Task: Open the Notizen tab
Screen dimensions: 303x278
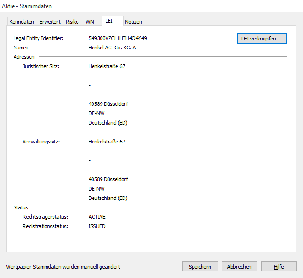Action: point(133,22)
